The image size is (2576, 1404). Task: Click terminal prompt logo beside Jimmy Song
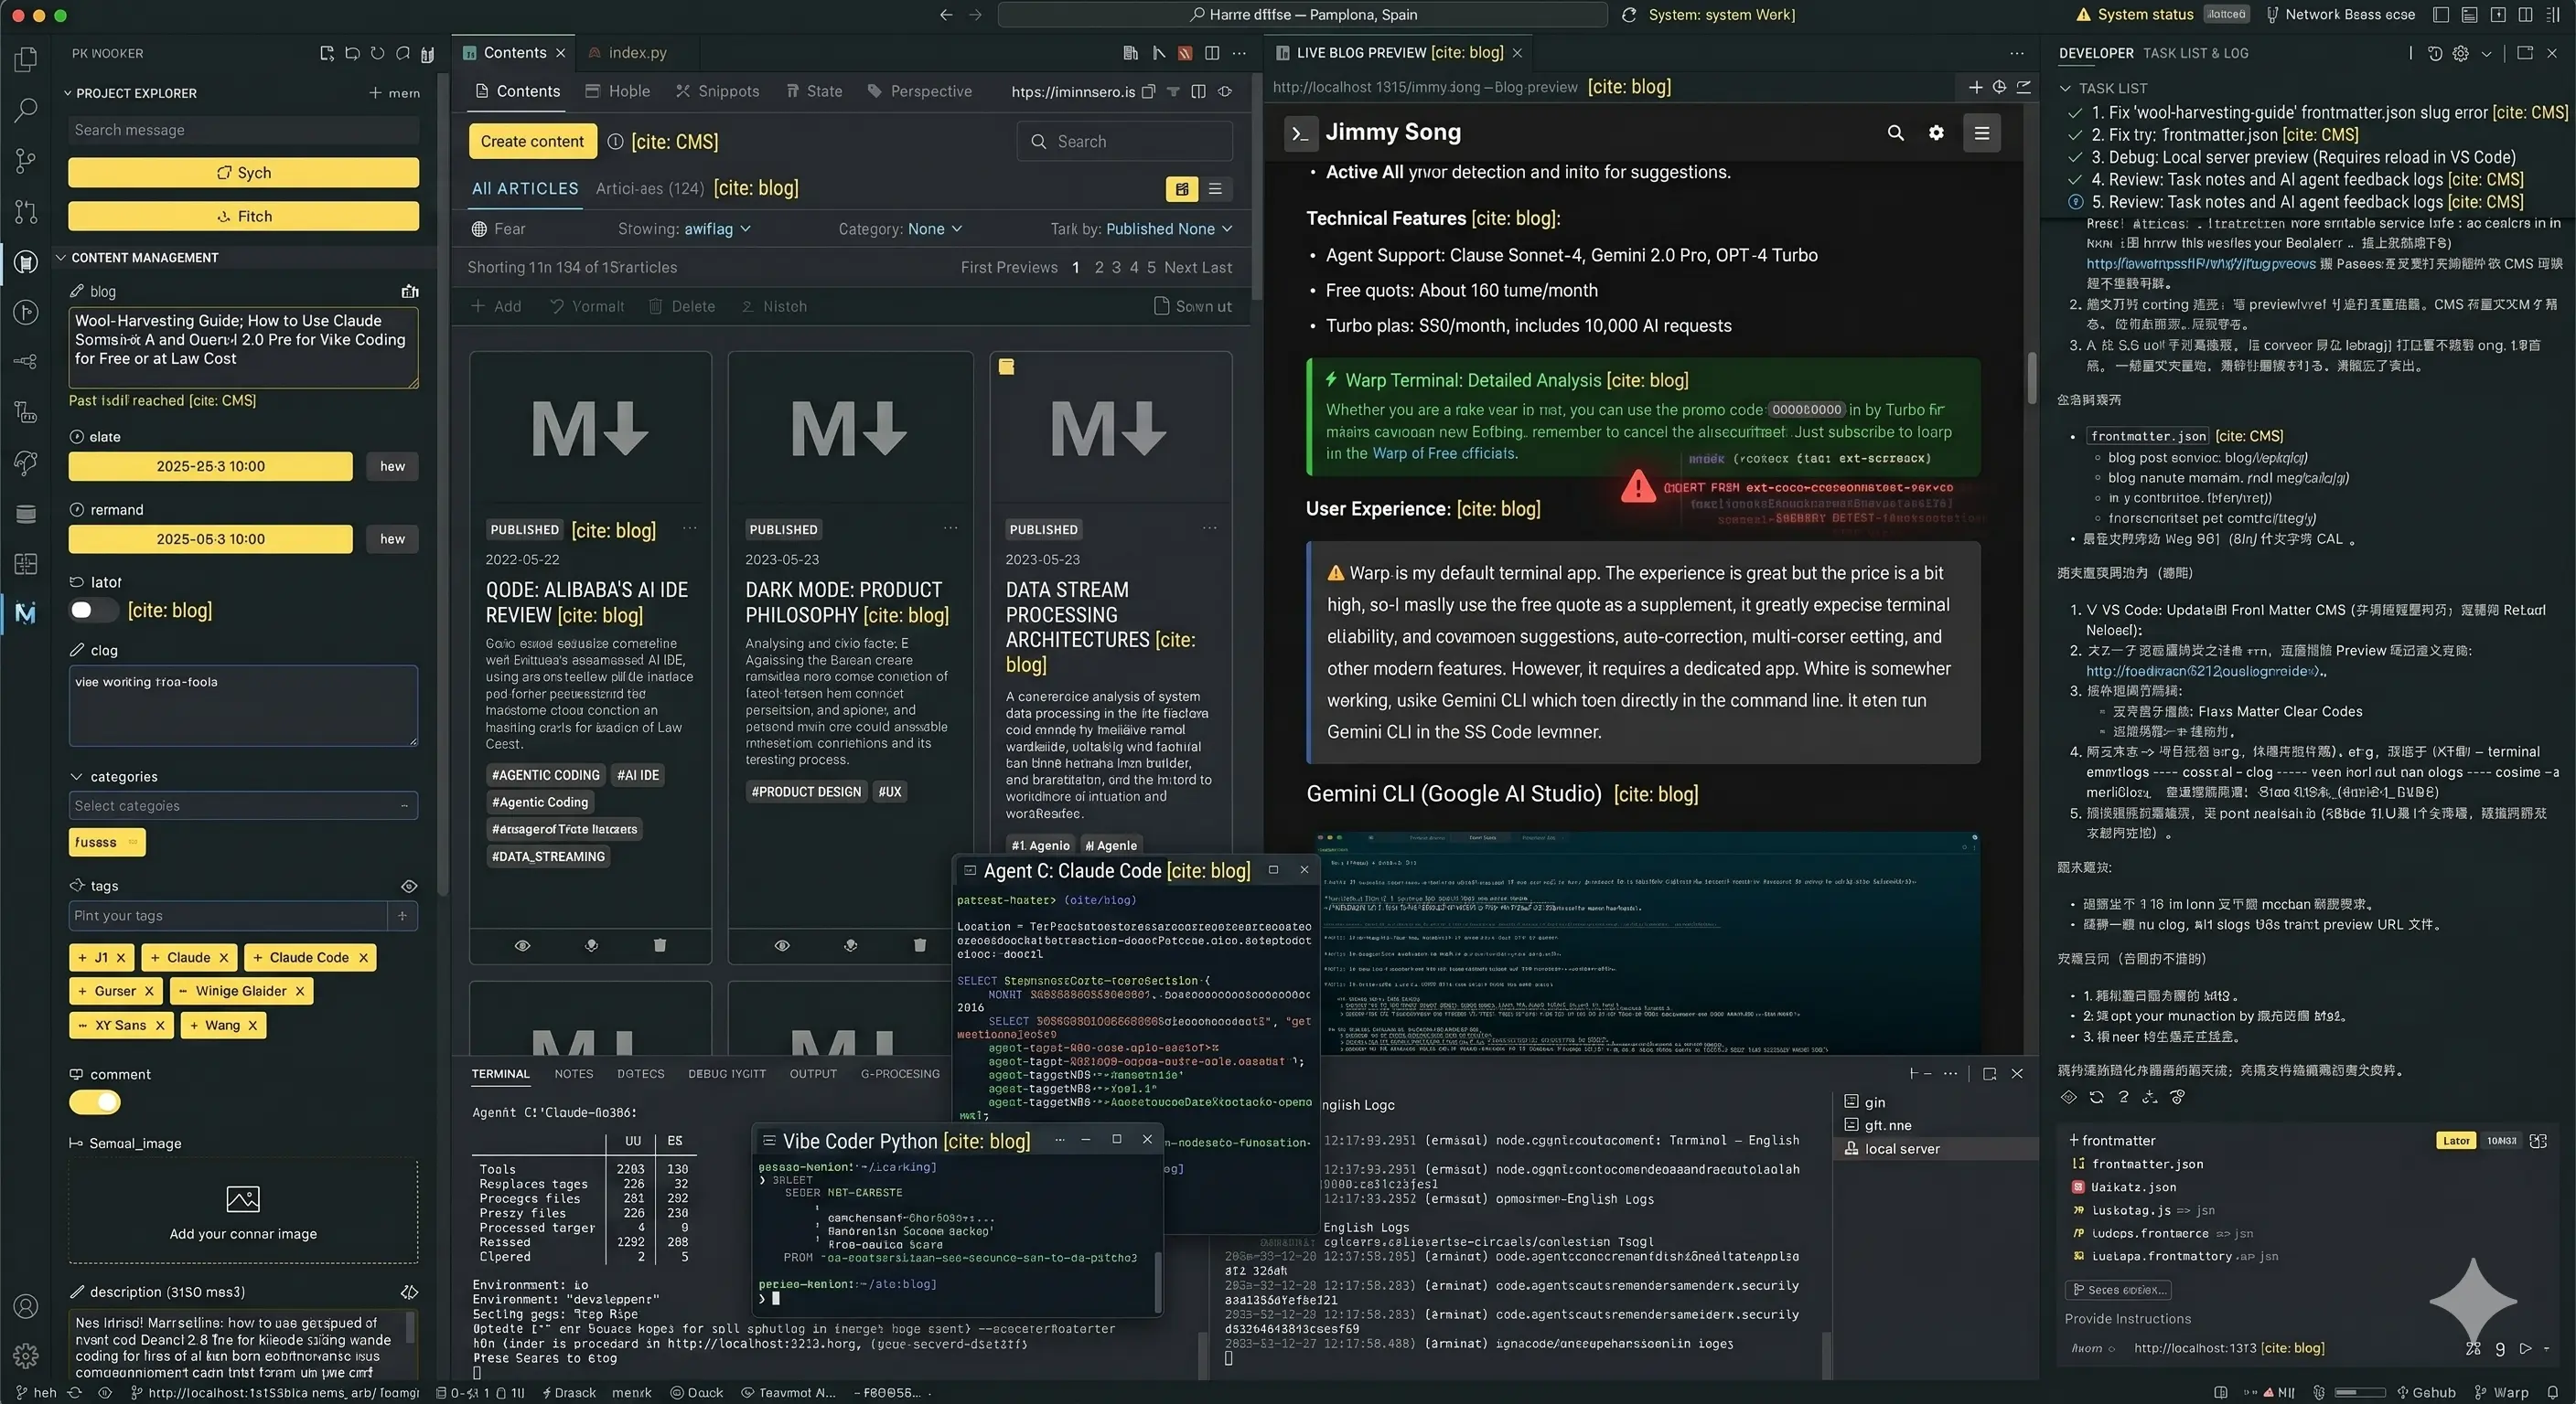[x=1299, y=133]
